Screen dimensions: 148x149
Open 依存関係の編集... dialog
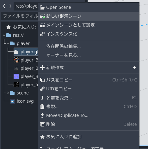tap(89, 46)
